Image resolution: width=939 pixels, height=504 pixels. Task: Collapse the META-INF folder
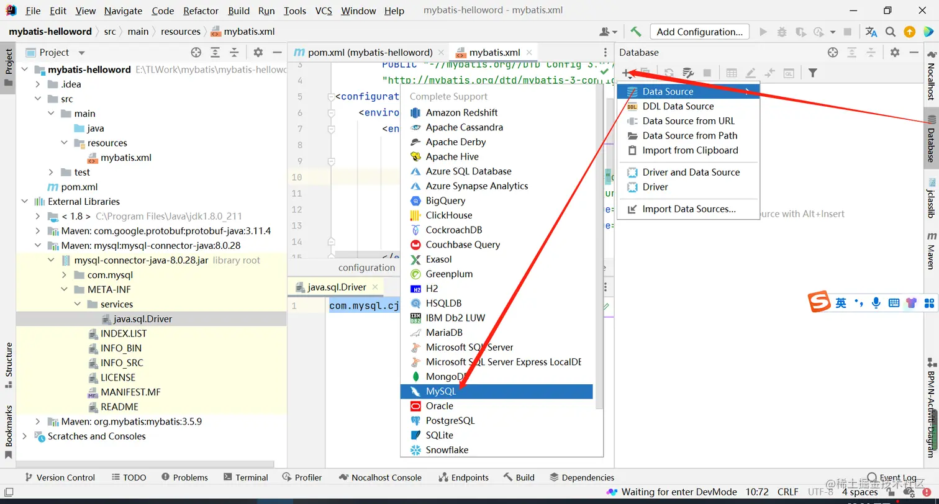65,289
